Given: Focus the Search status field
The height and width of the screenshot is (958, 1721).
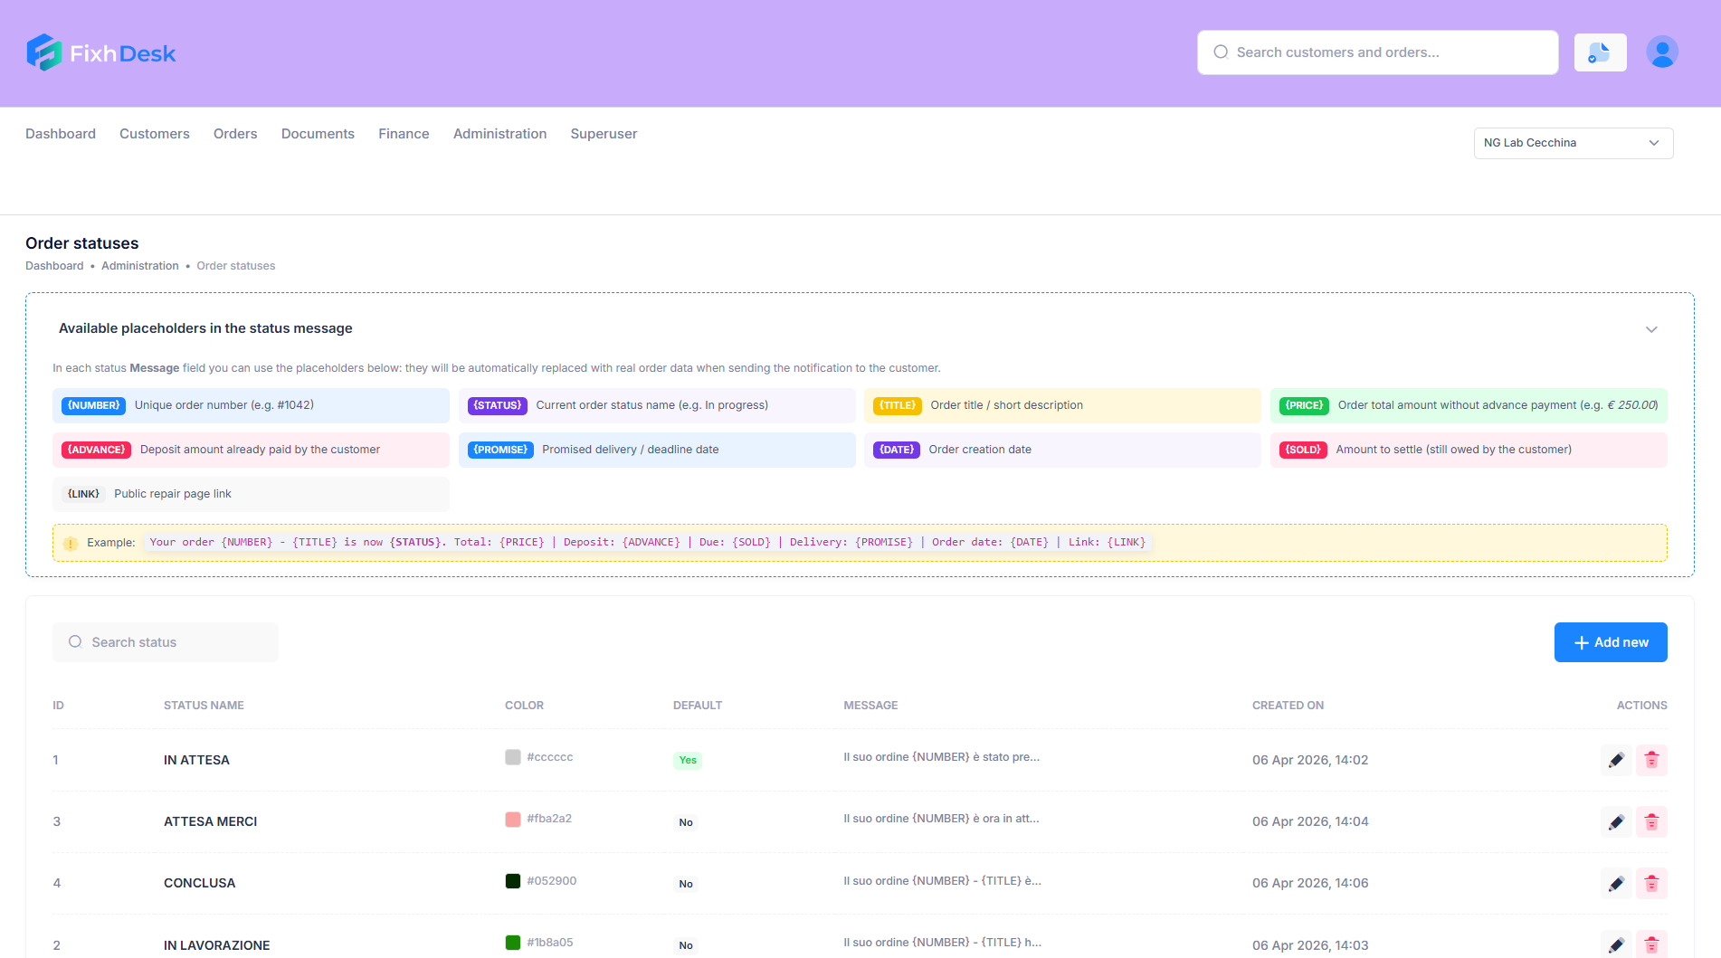Looking at the screenshot, I should [x=166, y=642].
